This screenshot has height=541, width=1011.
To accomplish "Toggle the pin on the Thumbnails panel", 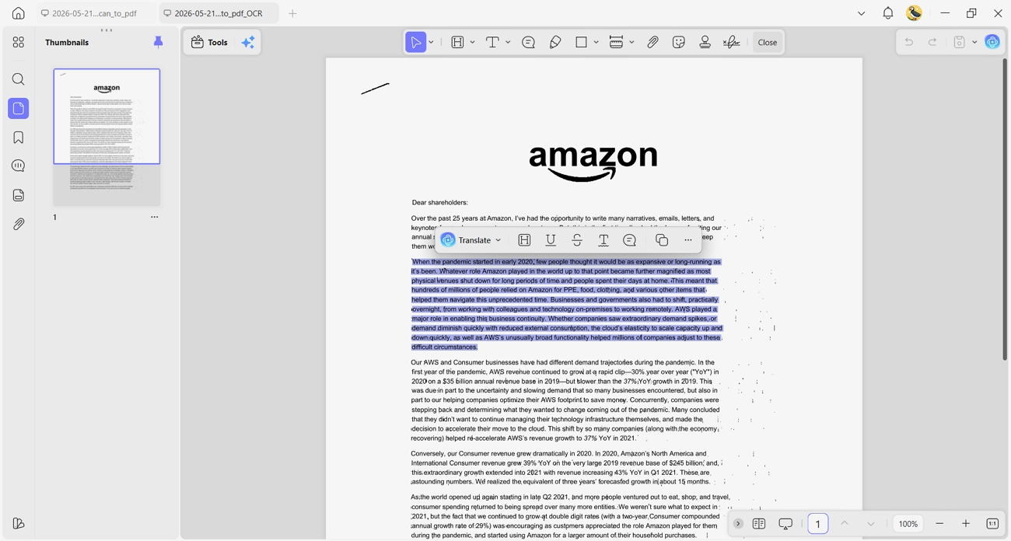I will click(x=158, y=42).
